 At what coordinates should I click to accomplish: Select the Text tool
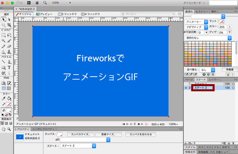(9, 67)
